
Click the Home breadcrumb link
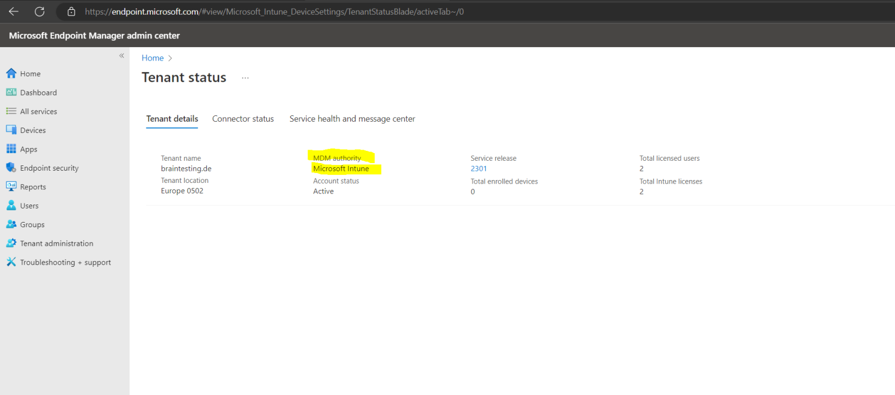[x=152, y=58]
